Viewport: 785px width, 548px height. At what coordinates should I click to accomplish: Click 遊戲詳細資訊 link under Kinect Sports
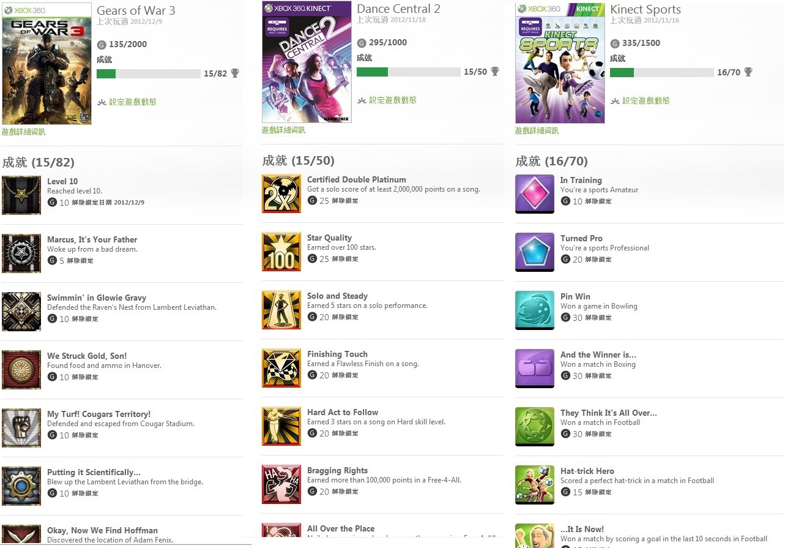[x=537, y=130]
